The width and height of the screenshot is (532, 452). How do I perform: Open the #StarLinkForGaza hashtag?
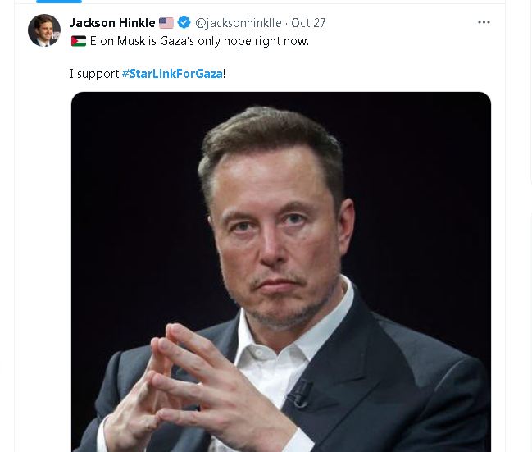(x=172, y=74)
